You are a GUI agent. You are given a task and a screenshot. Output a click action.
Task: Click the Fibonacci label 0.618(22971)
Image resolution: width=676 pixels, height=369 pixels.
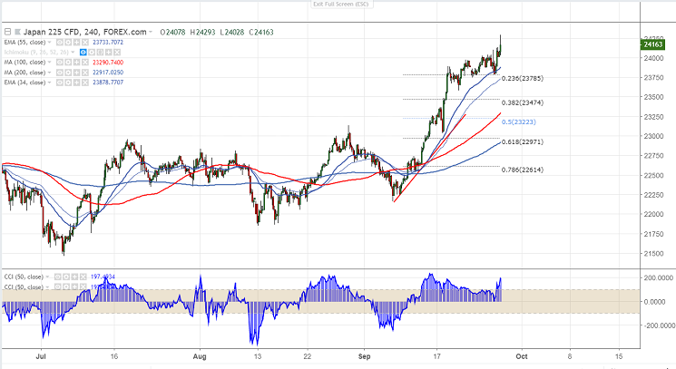(x=522, y=141)
